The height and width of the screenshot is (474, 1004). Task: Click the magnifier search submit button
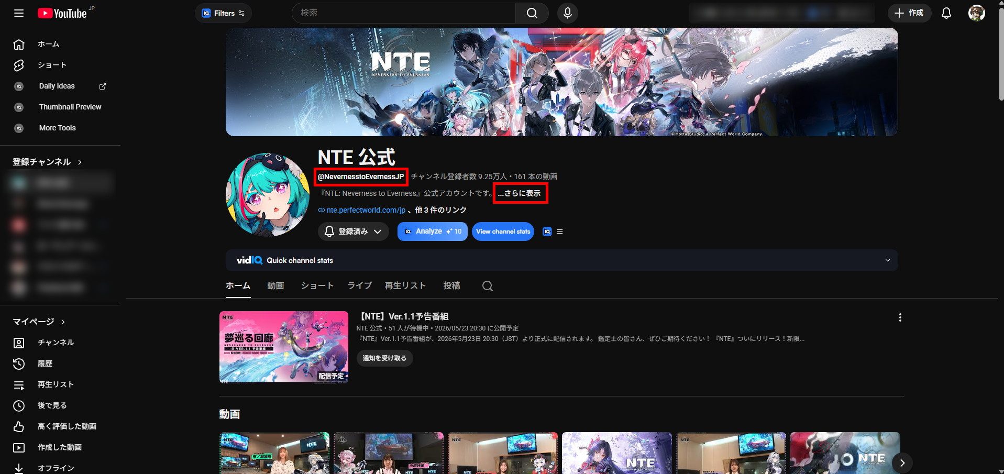click(x=532, y=13)
